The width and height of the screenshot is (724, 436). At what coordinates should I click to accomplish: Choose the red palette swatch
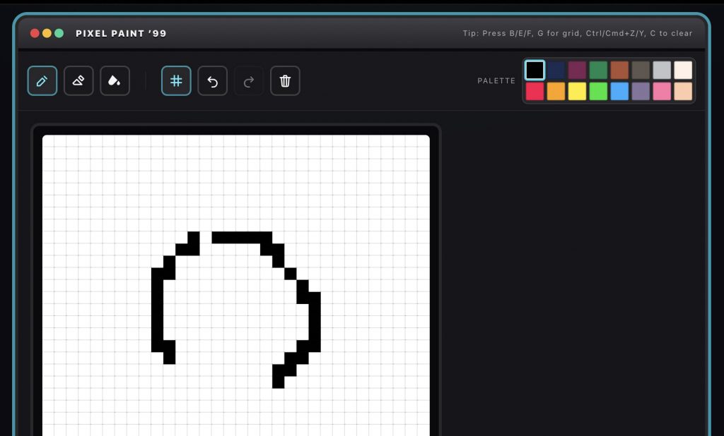click(x=535, y=91)
